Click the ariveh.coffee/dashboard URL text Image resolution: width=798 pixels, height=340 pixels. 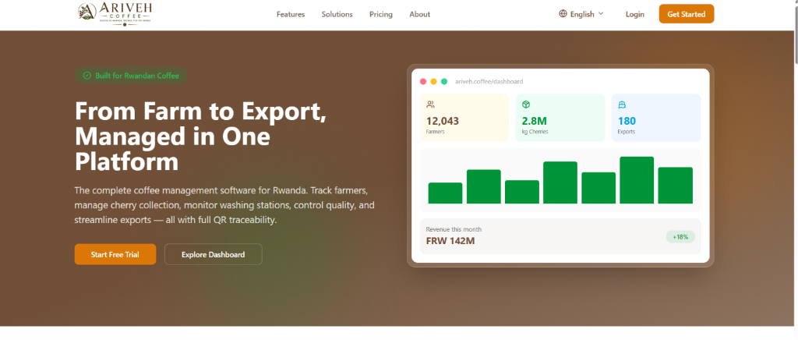(489, 81)
